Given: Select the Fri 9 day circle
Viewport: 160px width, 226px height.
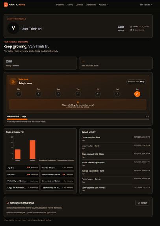Looking at the screenshot, I should click(98, 94).
